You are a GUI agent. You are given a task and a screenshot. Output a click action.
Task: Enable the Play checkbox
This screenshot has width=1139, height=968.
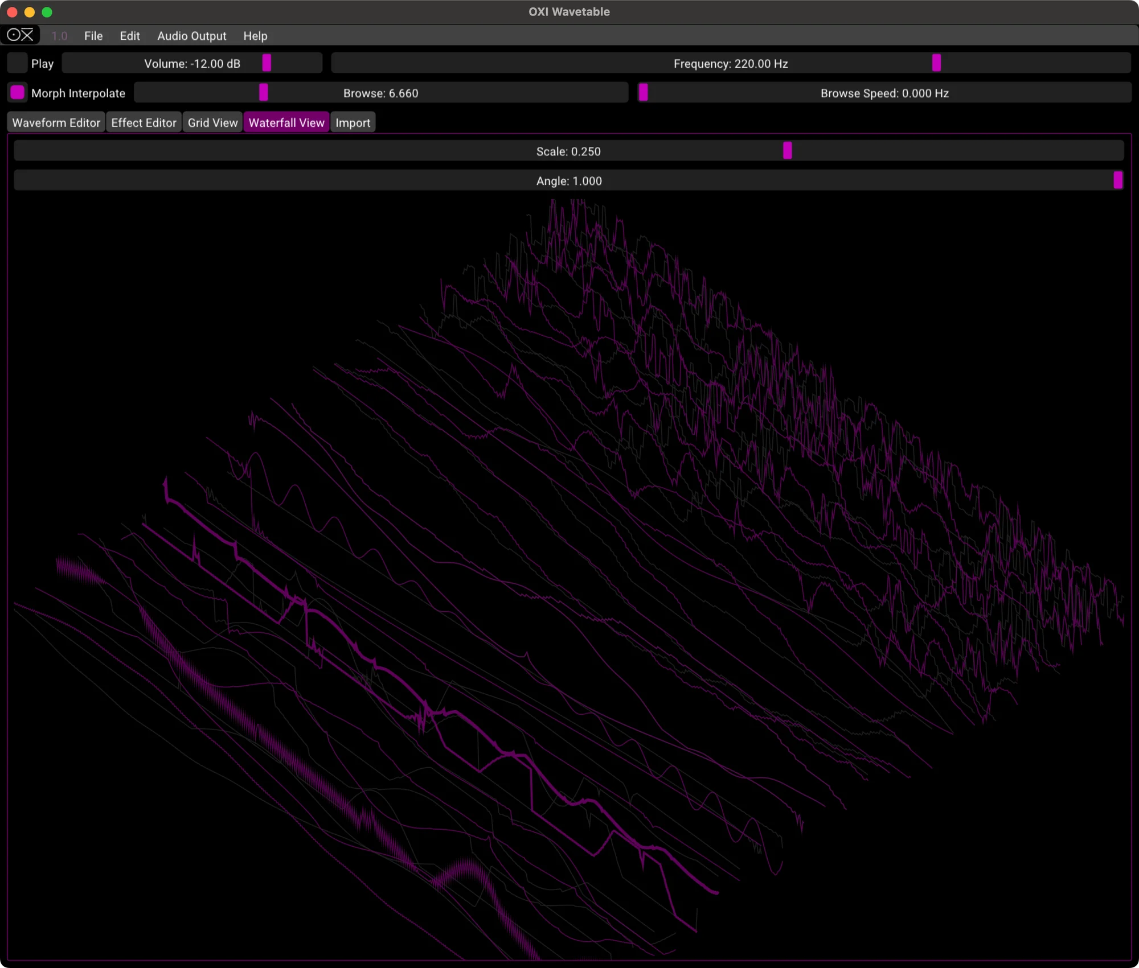(x=17, y=63)
